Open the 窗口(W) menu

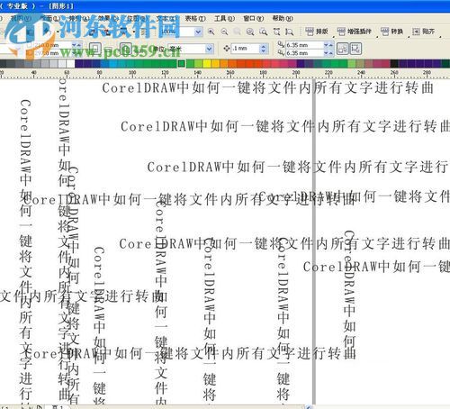point(254,19)
